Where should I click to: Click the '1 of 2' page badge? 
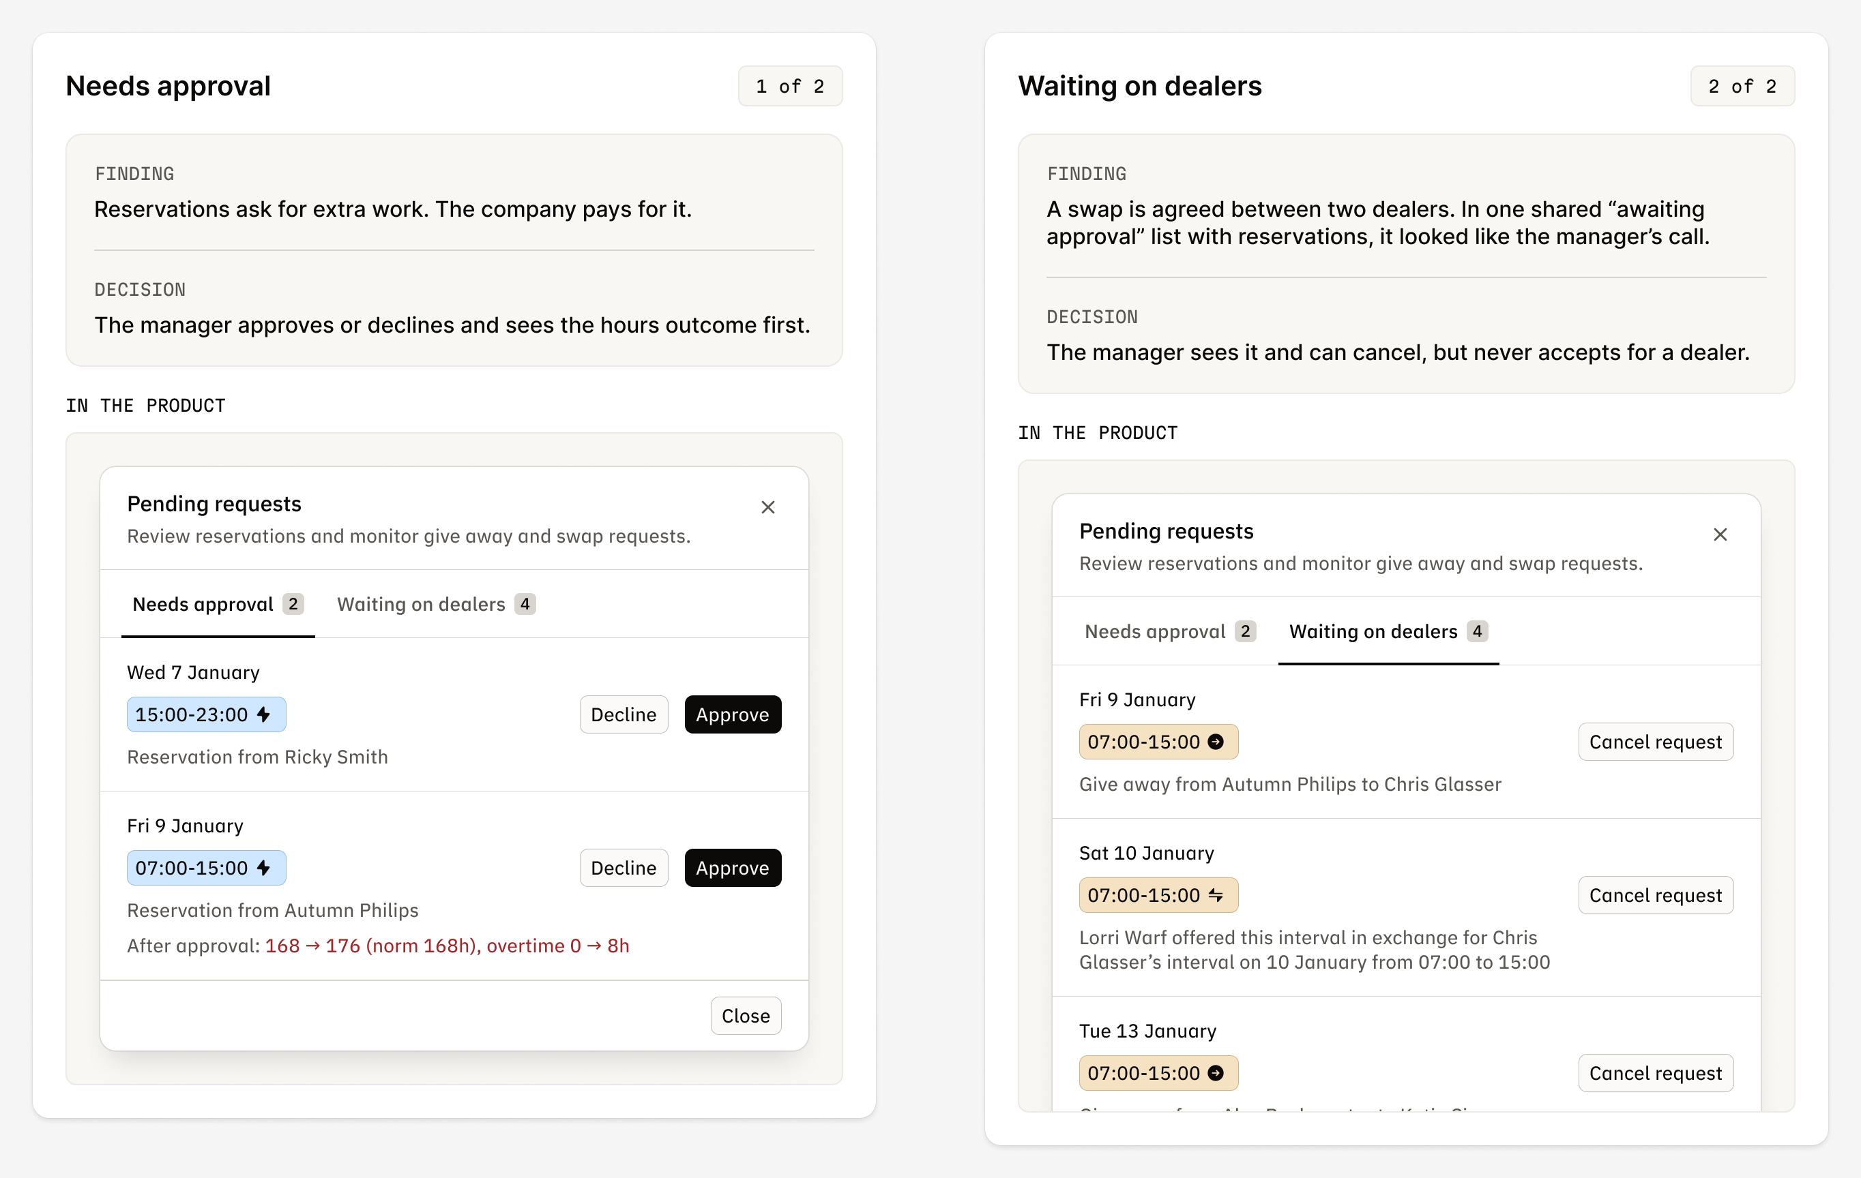790,86
